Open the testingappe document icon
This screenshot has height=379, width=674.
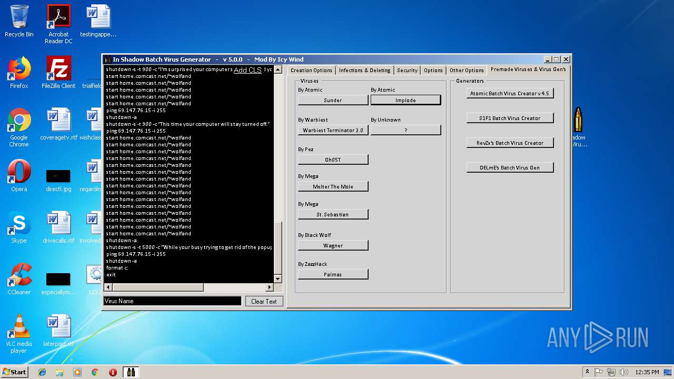[x=98, y=21]
